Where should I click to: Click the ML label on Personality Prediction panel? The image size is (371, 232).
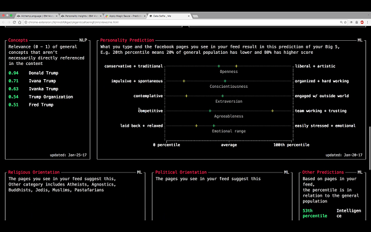[x=360, y=40]
